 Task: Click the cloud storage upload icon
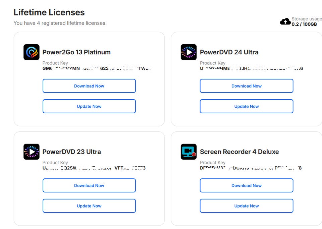coord(285,21)
